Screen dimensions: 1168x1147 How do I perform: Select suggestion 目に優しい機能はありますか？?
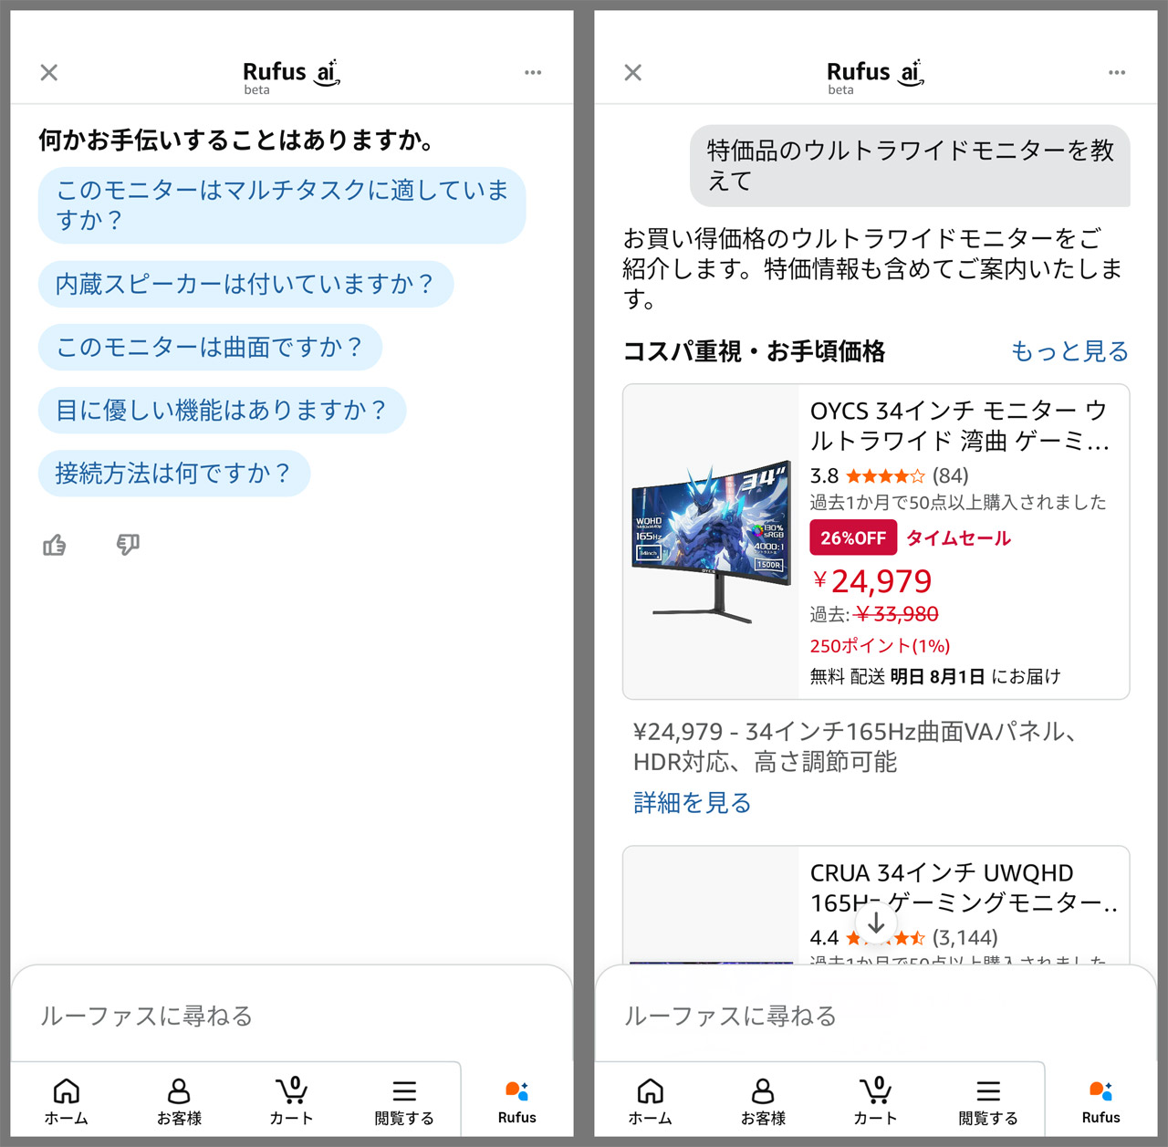[x=222, y=410]
